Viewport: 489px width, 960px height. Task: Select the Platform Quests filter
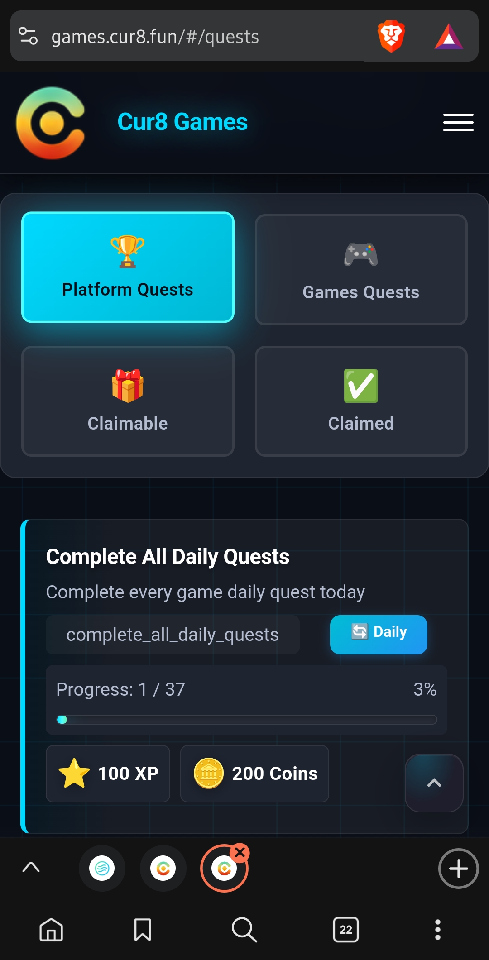point(128,267)
